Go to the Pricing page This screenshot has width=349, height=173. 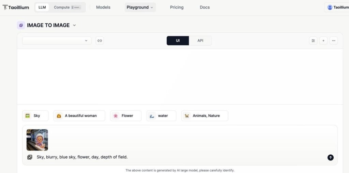(x=177, y=7)
